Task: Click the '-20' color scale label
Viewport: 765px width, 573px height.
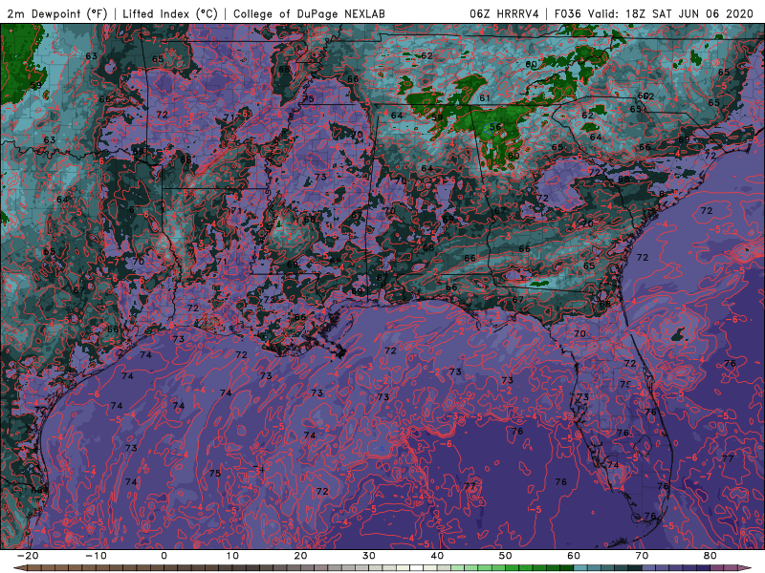Action: pos(28,556)
